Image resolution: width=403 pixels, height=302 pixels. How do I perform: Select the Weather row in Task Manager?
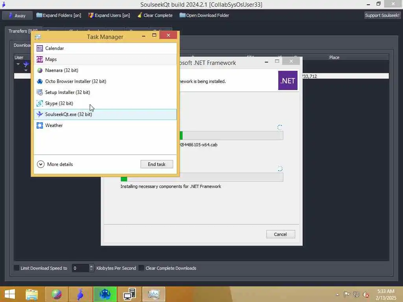(105, 125)
